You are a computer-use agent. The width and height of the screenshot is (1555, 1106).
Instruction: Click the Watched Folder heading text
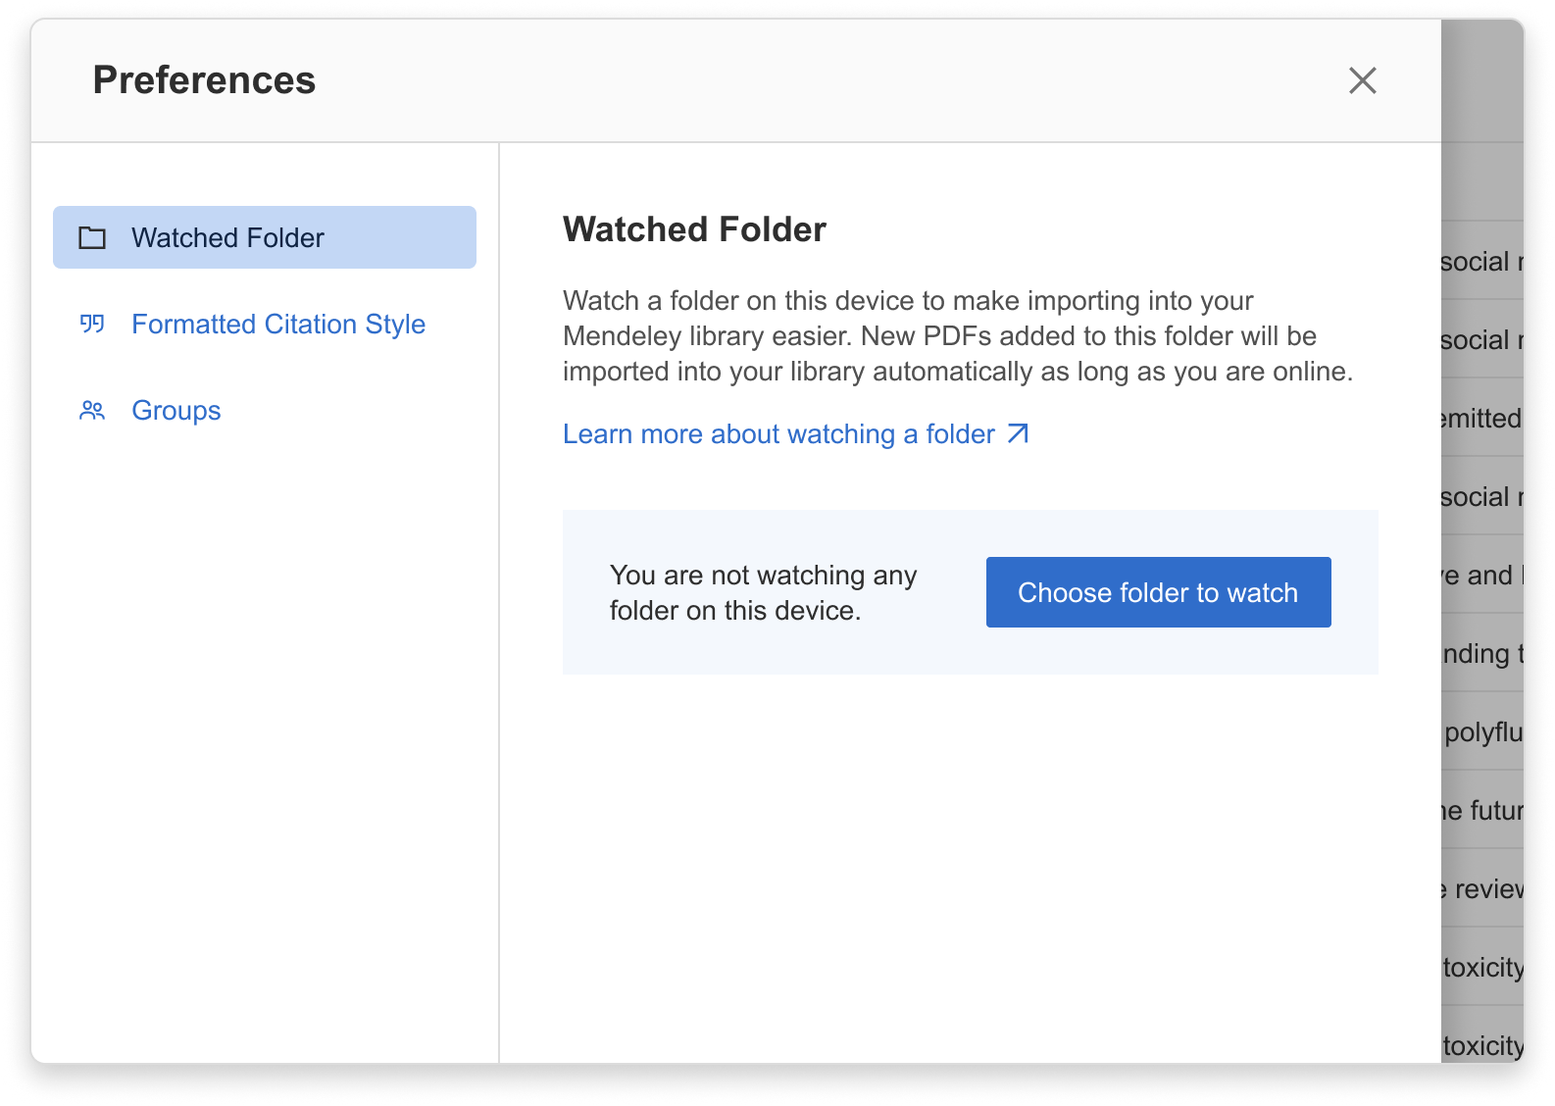pos(694,229)
